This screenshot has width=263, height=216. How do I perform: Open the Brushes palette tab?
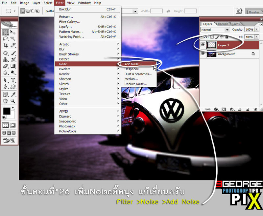click(254, 12)
